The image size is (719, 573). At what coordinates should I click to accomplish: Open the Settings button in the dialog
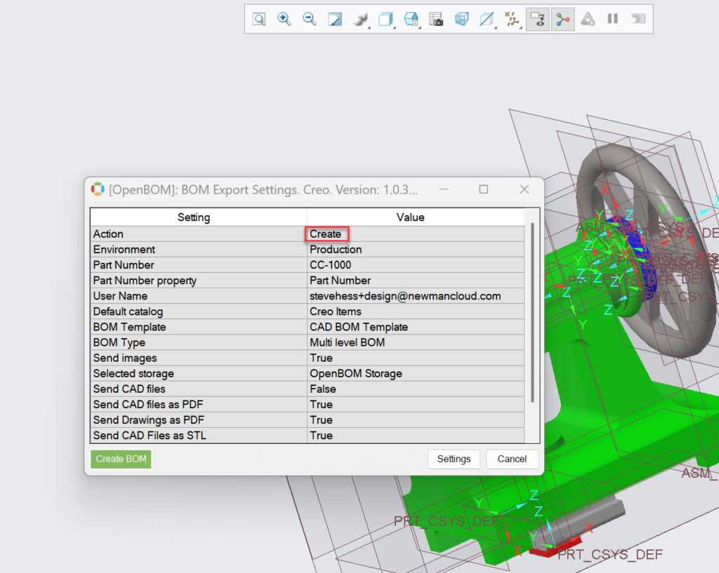pyautogui.click(x=454, y=459)
